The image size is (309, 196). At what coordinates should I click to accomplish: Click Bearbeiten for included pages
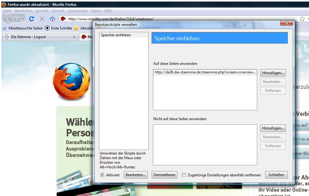[273, 82]
